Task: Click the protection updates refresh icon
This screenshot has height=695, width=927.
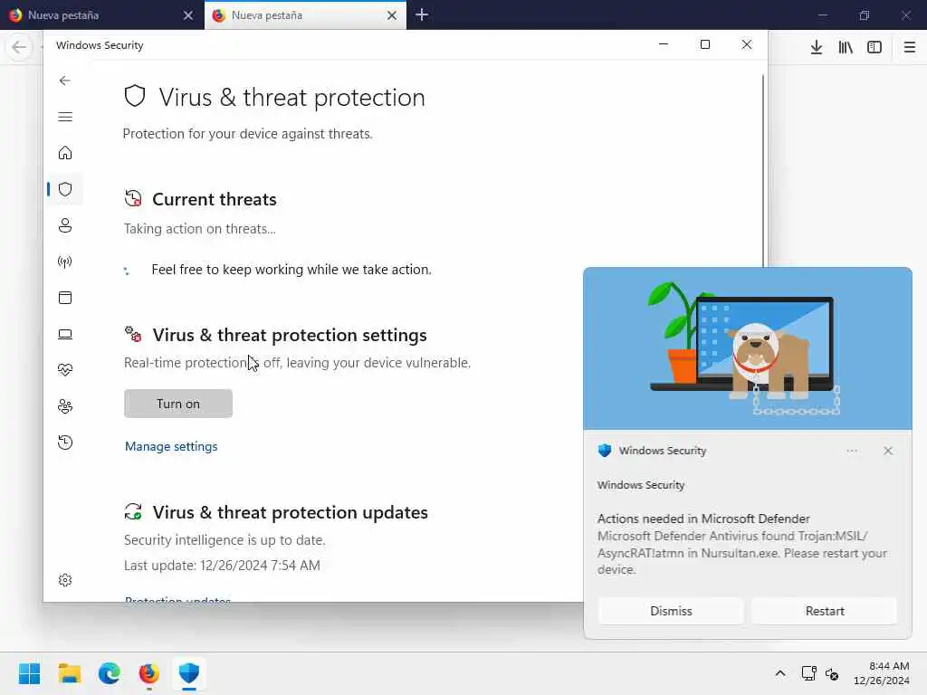Action: 133,512
